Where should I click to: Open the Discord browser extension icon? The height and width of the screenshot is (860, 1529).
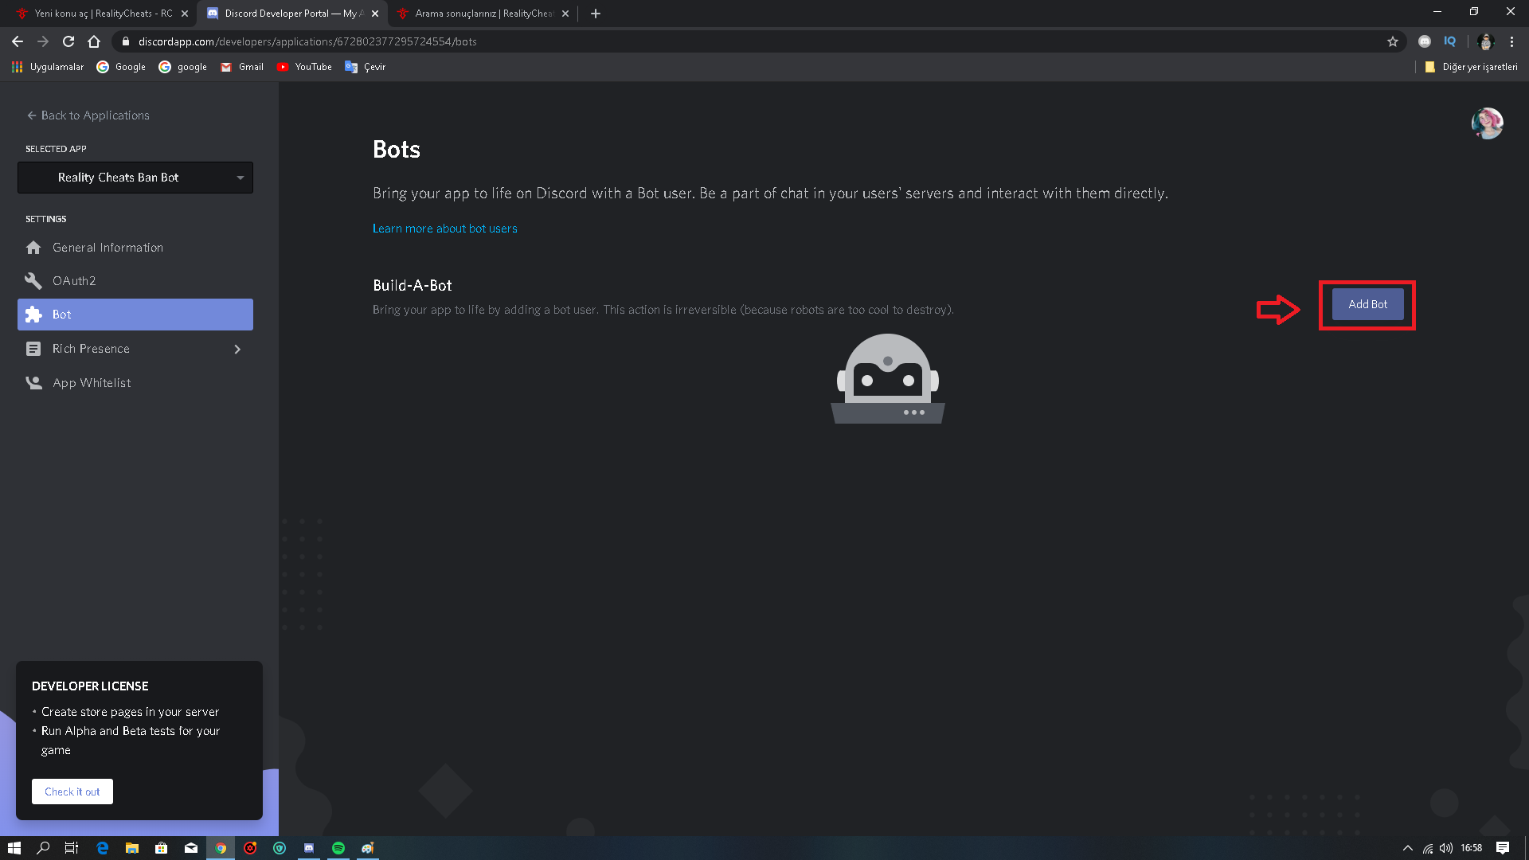point(1425,41)
